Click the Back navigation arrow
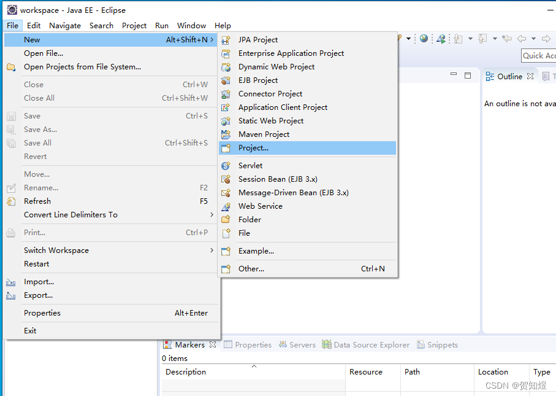The image size is (556, 396). pos(521,38)
